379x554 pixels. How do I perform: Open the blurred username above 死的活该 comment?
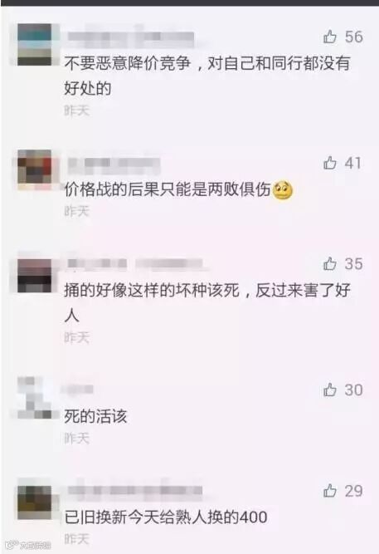pyautogui.click(x=78, y=390)
